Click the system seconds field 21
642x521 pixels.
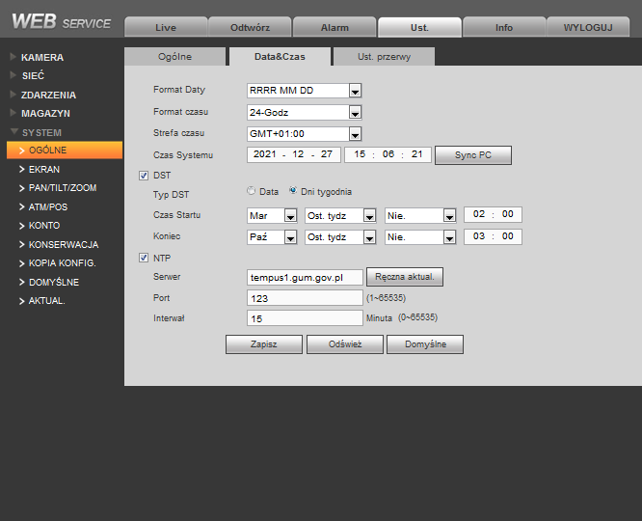tap(416, 154)
